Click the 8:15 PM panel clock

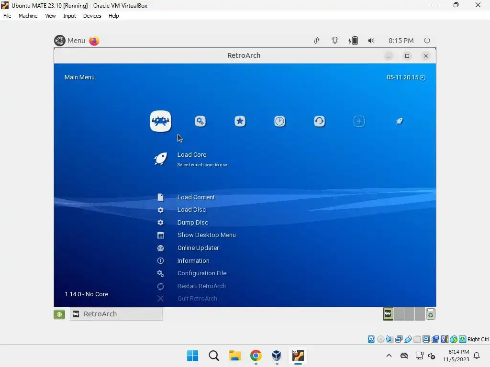tap(401, 41)
